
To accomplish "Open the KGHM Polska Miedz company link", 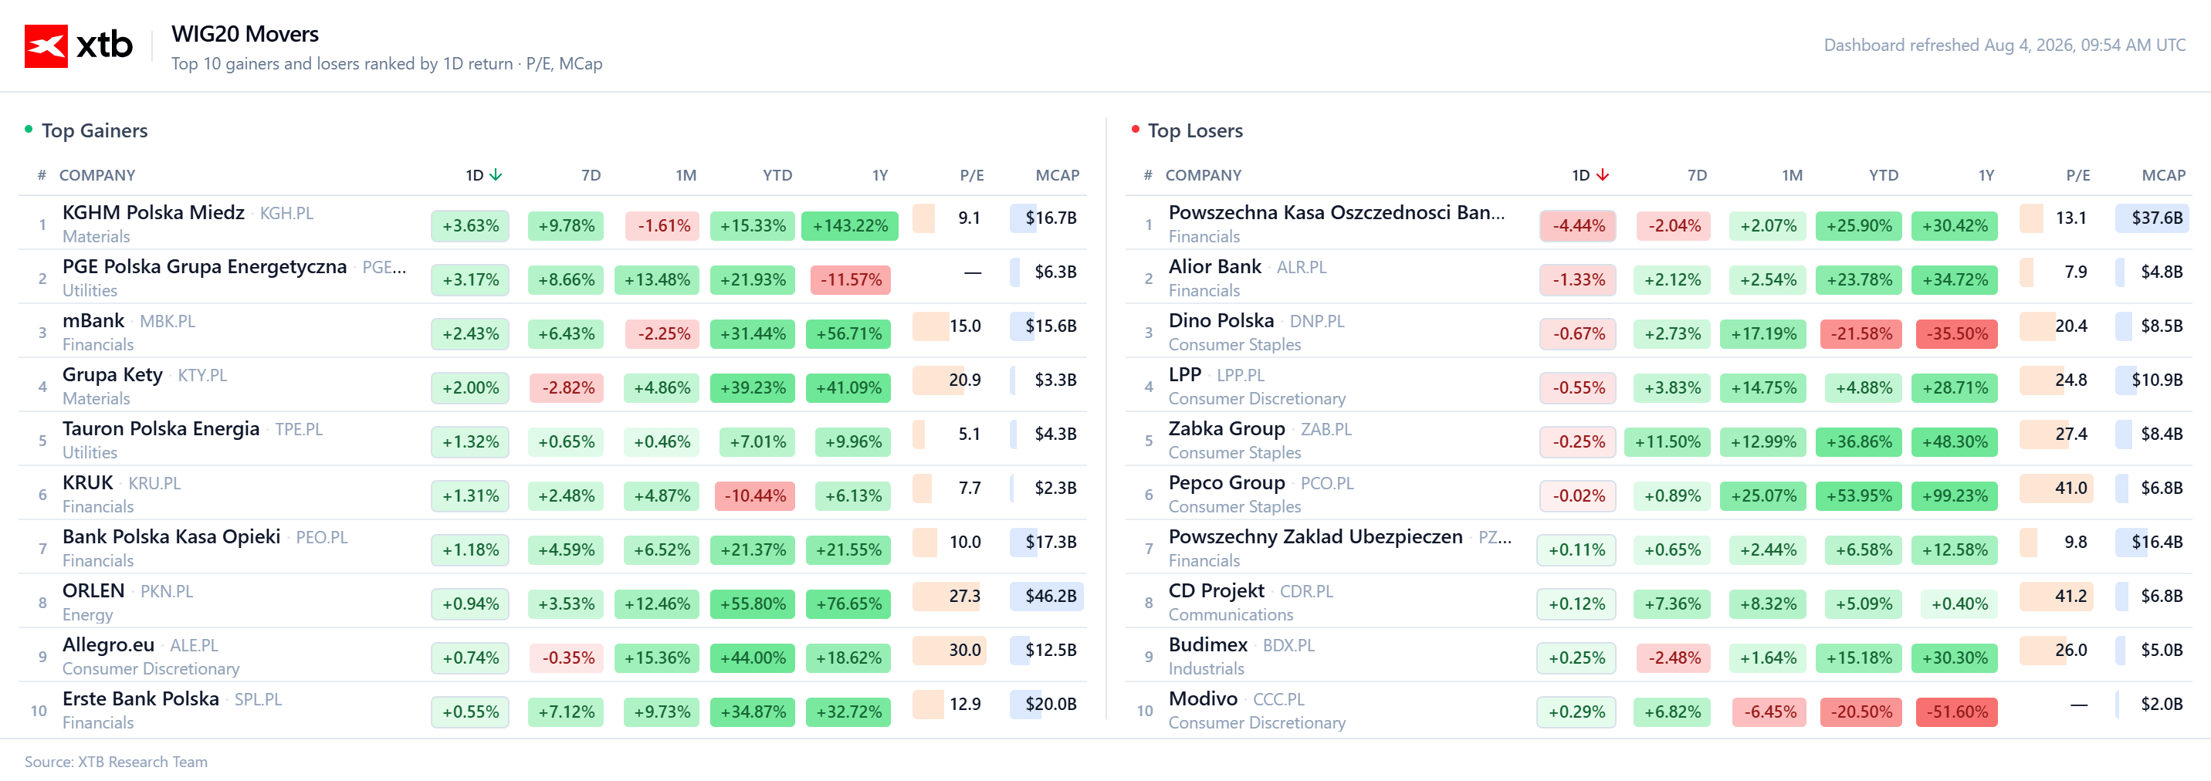I will point(154,213).
